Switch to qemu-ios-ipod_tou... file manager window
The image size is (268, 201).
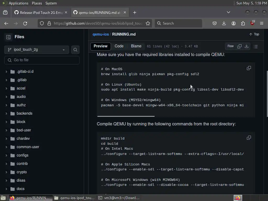[75, 198]
